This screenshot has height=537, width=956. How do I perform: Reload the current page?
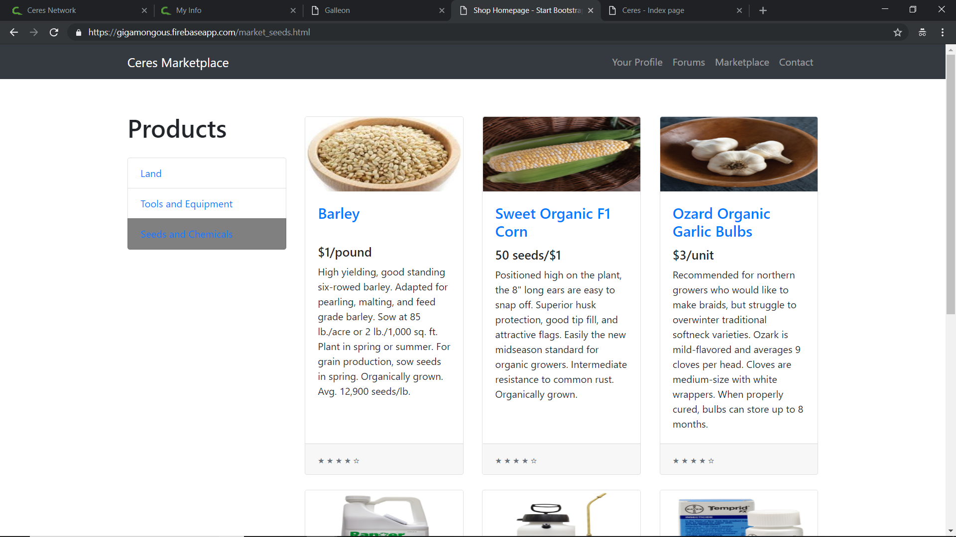[x=54, y=32]
